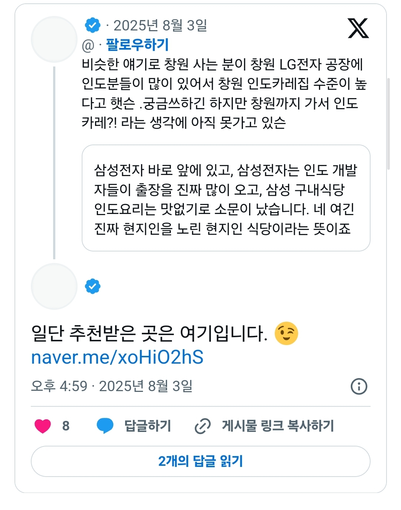The width and height of the screenshot is (401, 510).
Task: Click the 답글하기 reply label
Action: coord(147,426)
